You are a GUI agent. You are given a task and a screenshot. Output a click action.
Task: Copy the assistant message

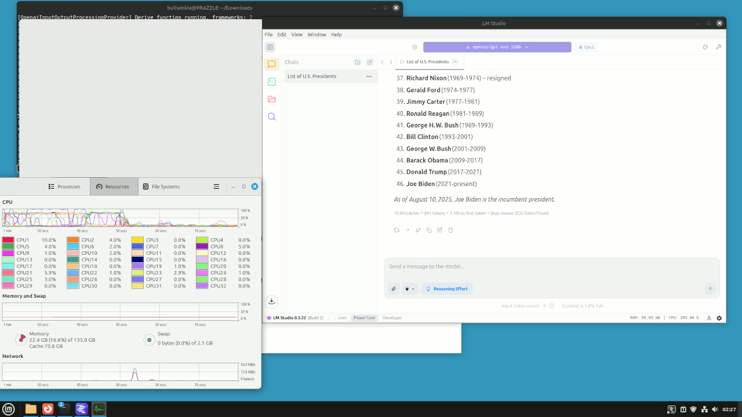[429, 230]
